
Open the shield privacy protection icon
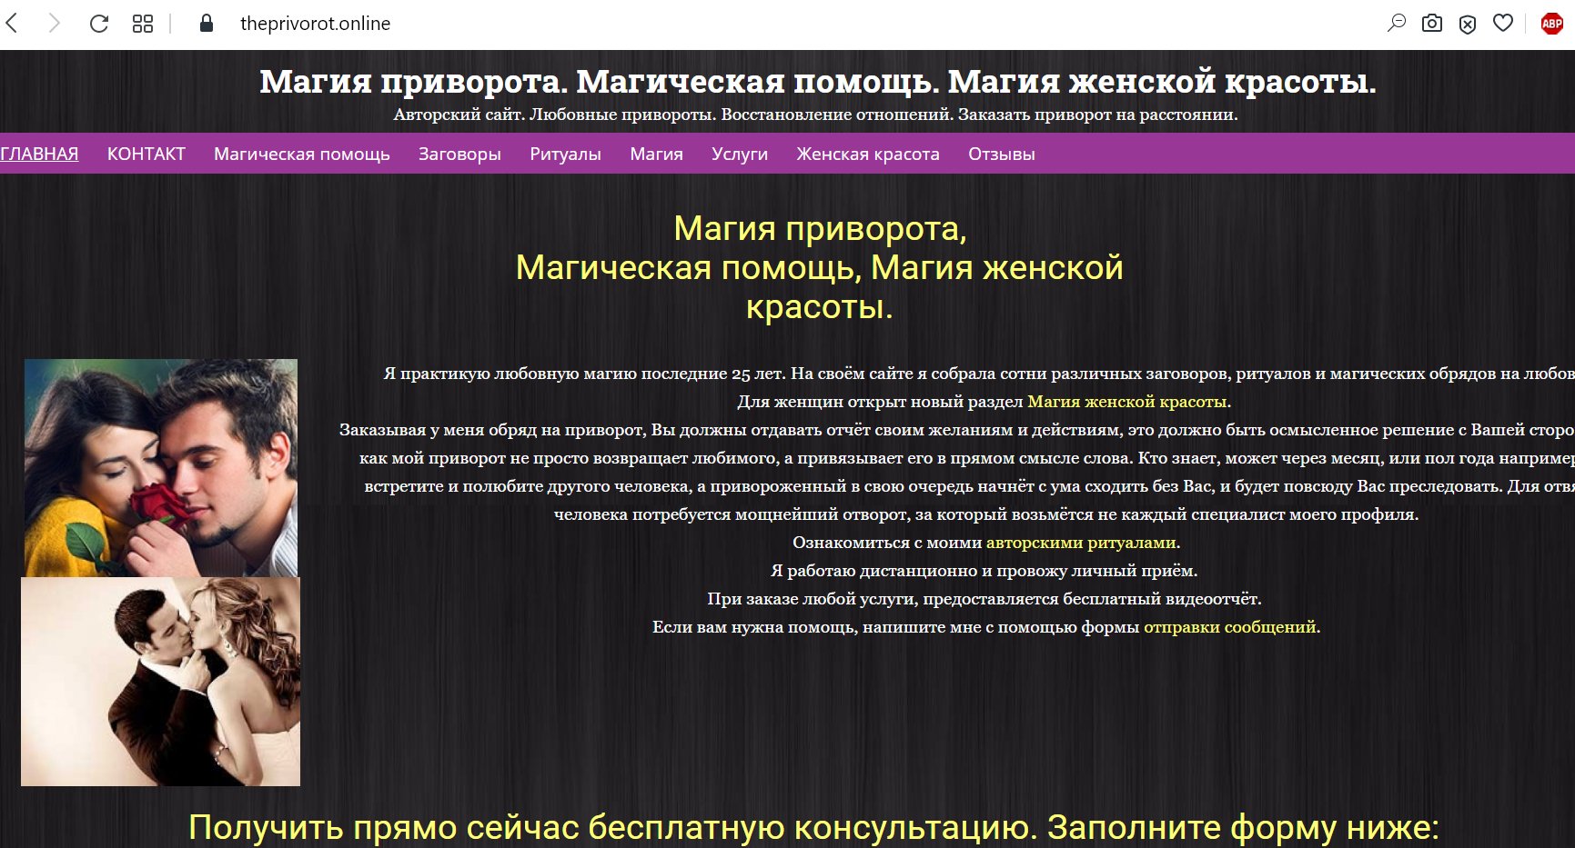1468,25
